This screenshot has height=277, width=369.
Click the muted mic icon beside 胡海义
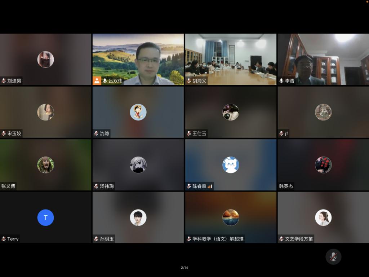click(189, 81)
